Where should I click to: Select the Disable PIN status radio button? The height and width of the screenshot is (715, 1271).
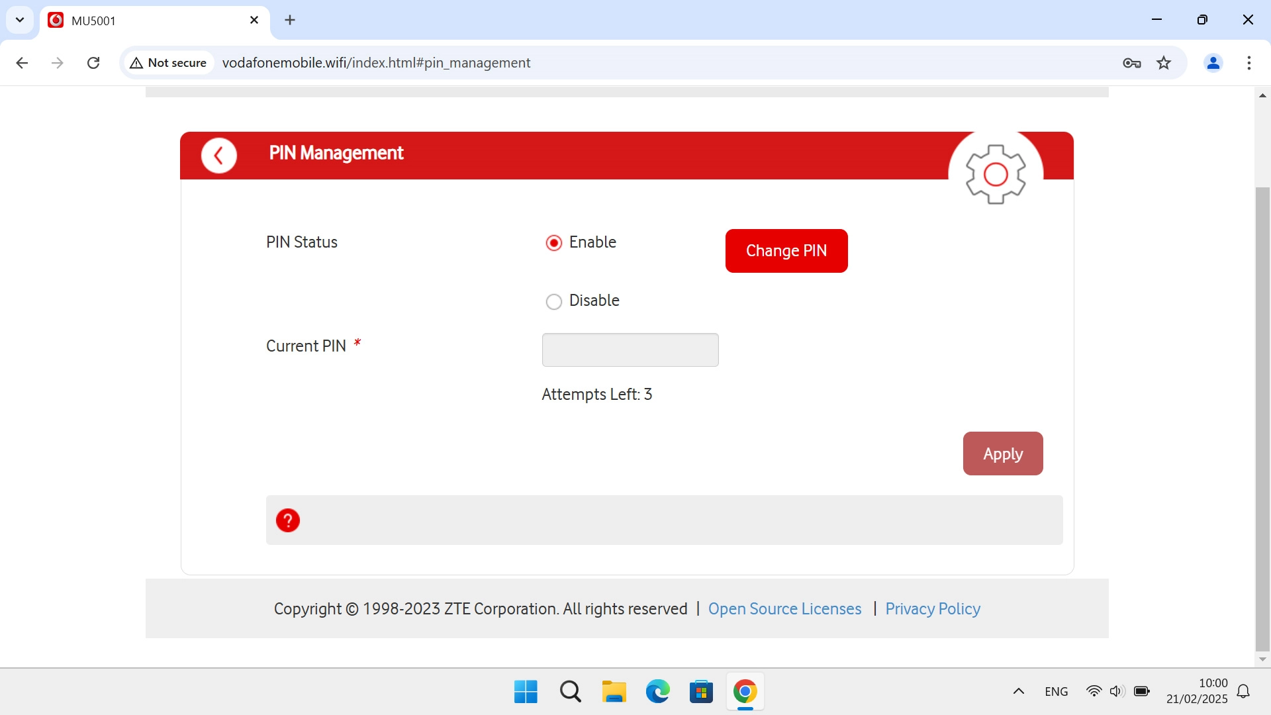click(554, 302)
